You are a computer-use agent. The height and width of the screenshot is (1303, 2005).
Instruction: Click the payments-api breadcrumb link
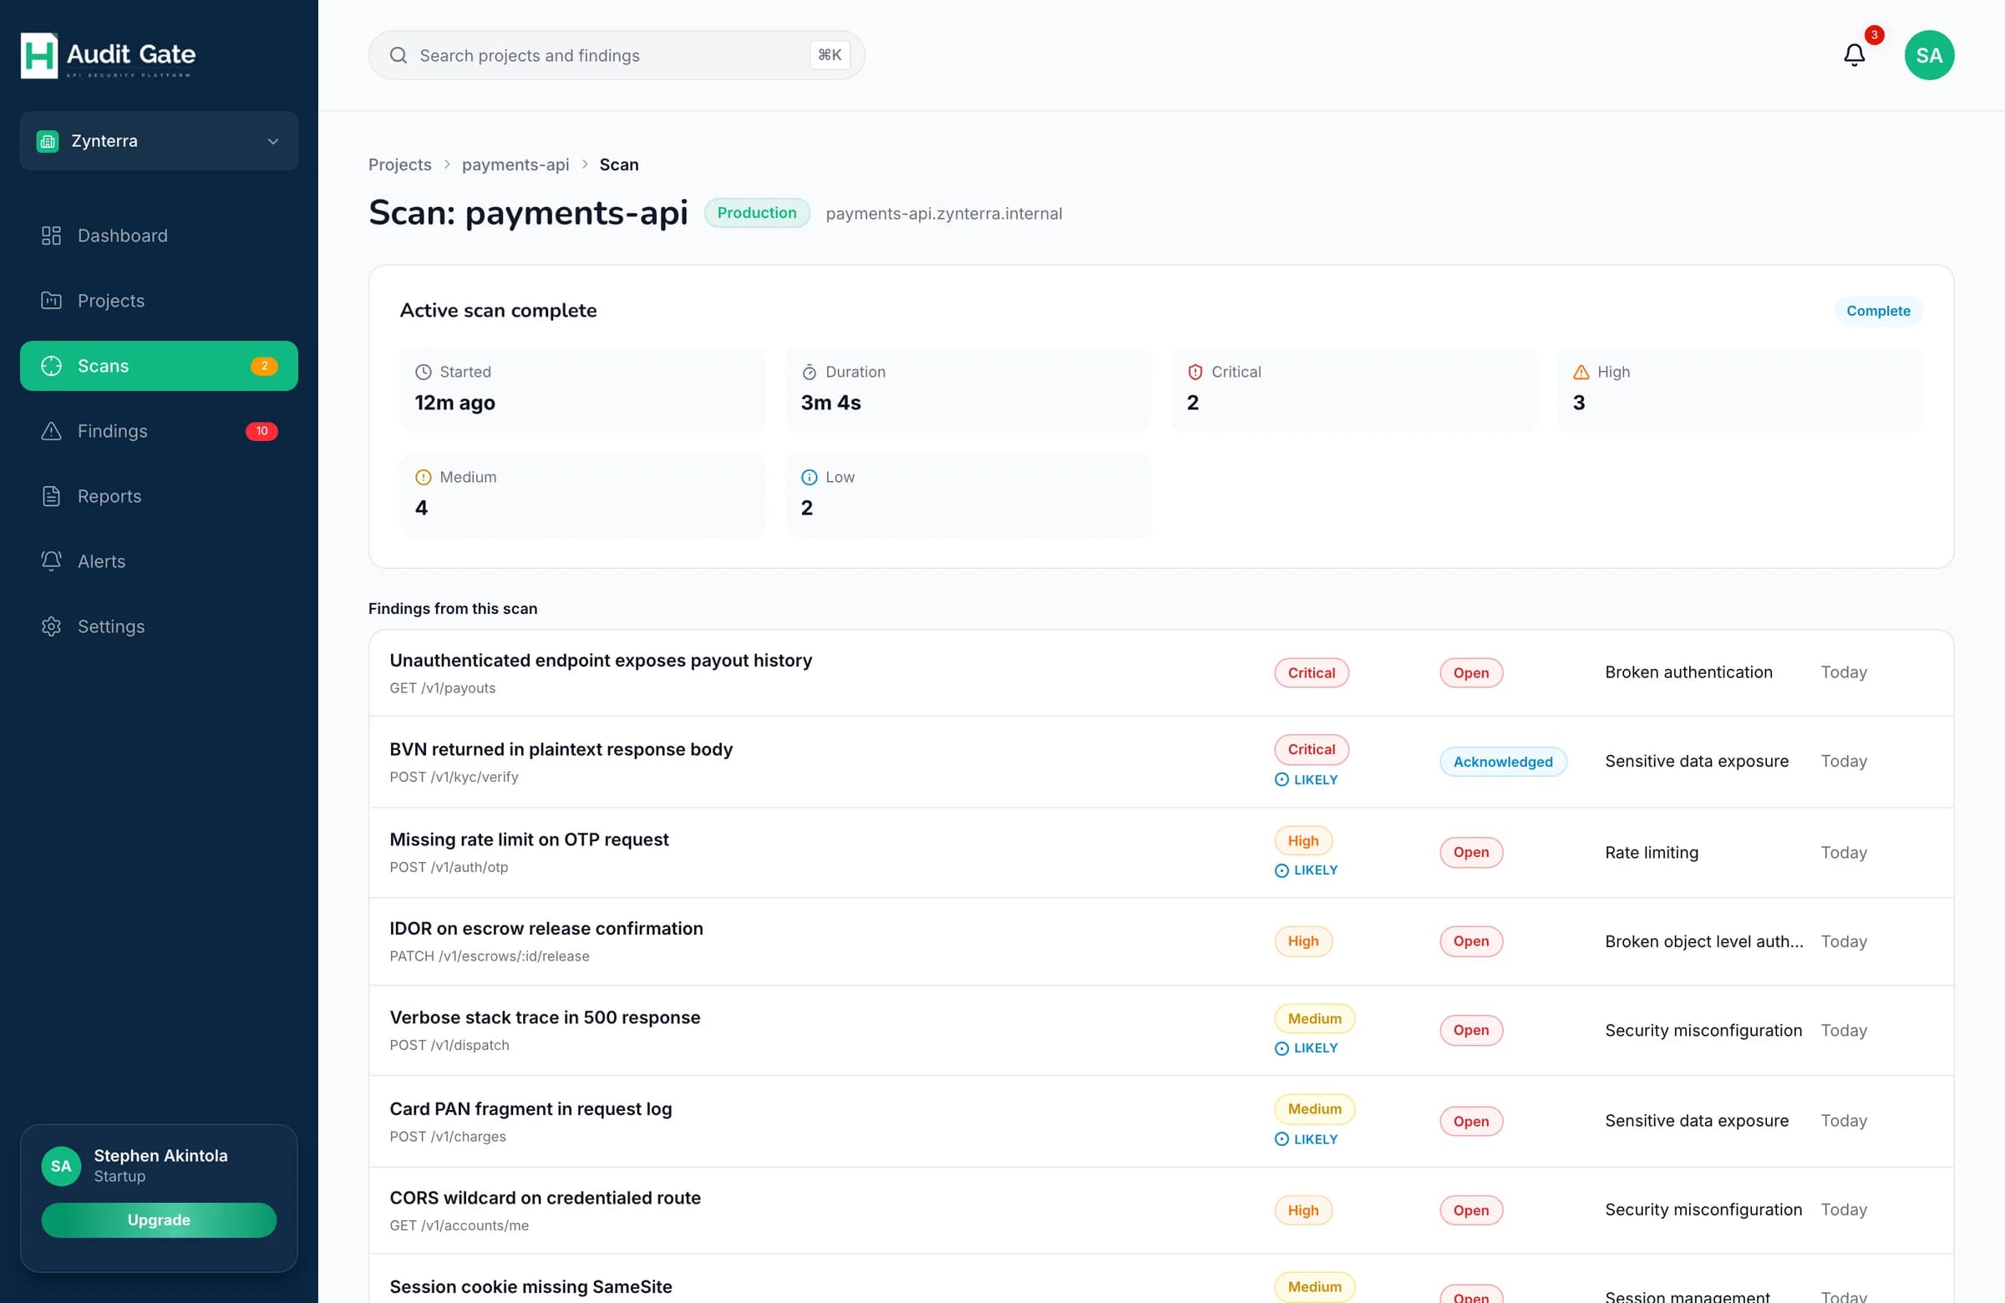(515, 165)
